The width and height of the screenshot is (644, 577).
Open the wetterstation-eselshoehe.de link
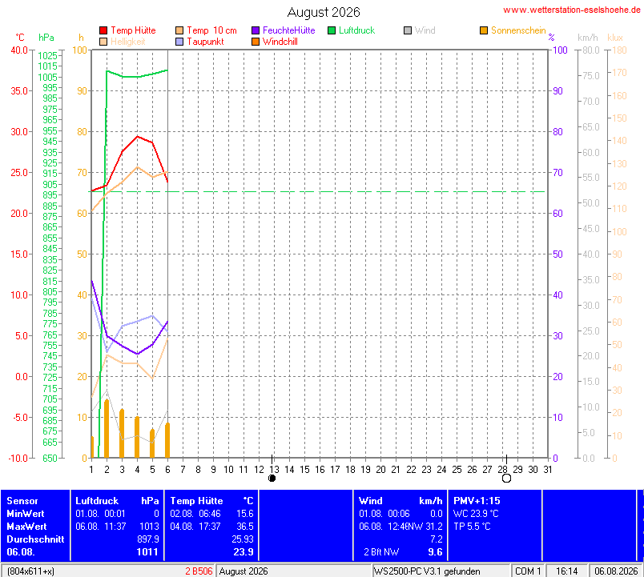point(572,10)
